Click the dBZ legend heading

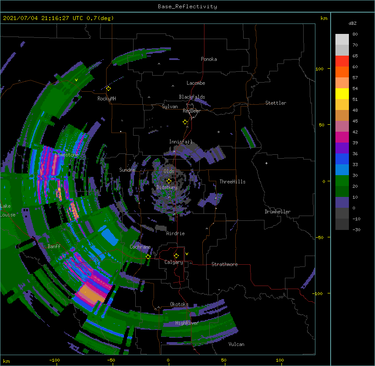click(x=352, y=23)
